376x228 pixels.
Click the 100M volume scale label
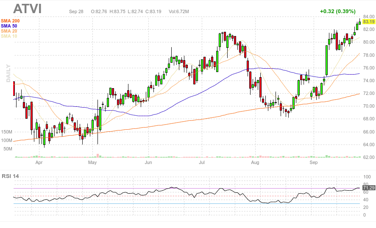(6, 141)
